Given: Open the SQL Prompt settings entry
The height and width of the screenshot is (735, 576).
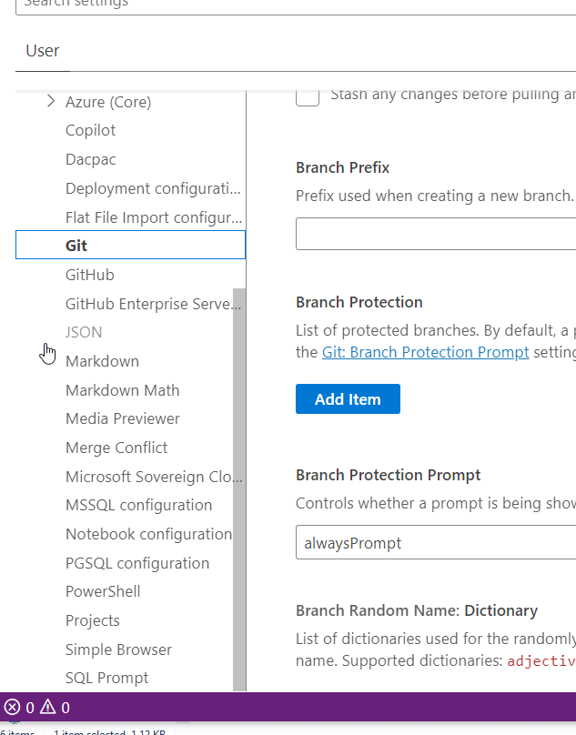Looking at the screenshot, I should 106,678.
